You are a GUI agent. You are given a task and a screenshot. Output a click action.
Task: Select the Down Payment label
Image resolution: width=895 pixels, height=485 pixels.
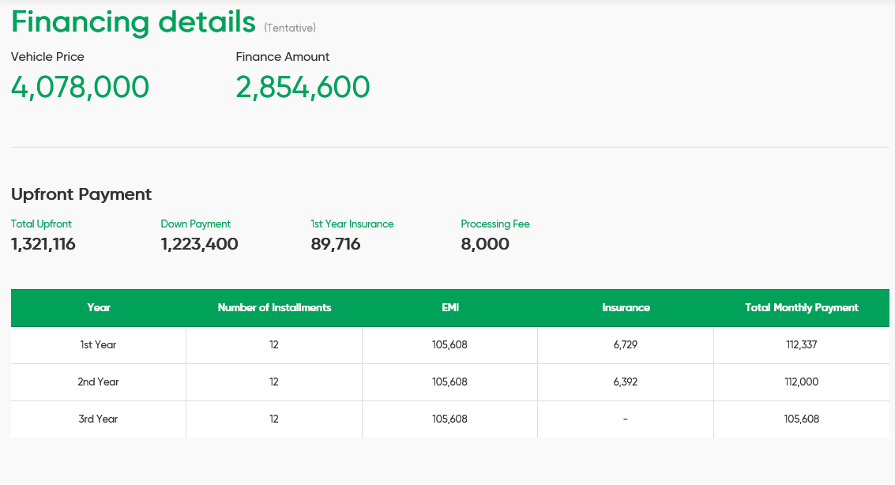coord(195,224)
